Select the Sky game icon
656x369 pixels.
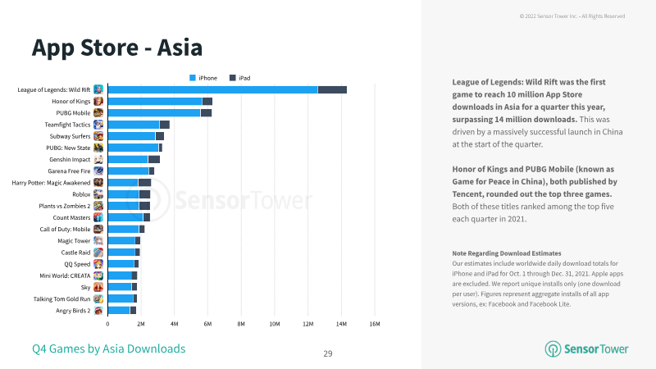[x=98, y=287]
